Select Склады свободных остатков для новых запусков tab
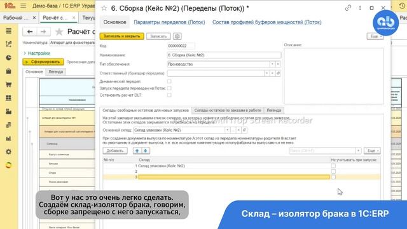The width and height of the screenshot is (407, 229). click(x=146, y=110)
